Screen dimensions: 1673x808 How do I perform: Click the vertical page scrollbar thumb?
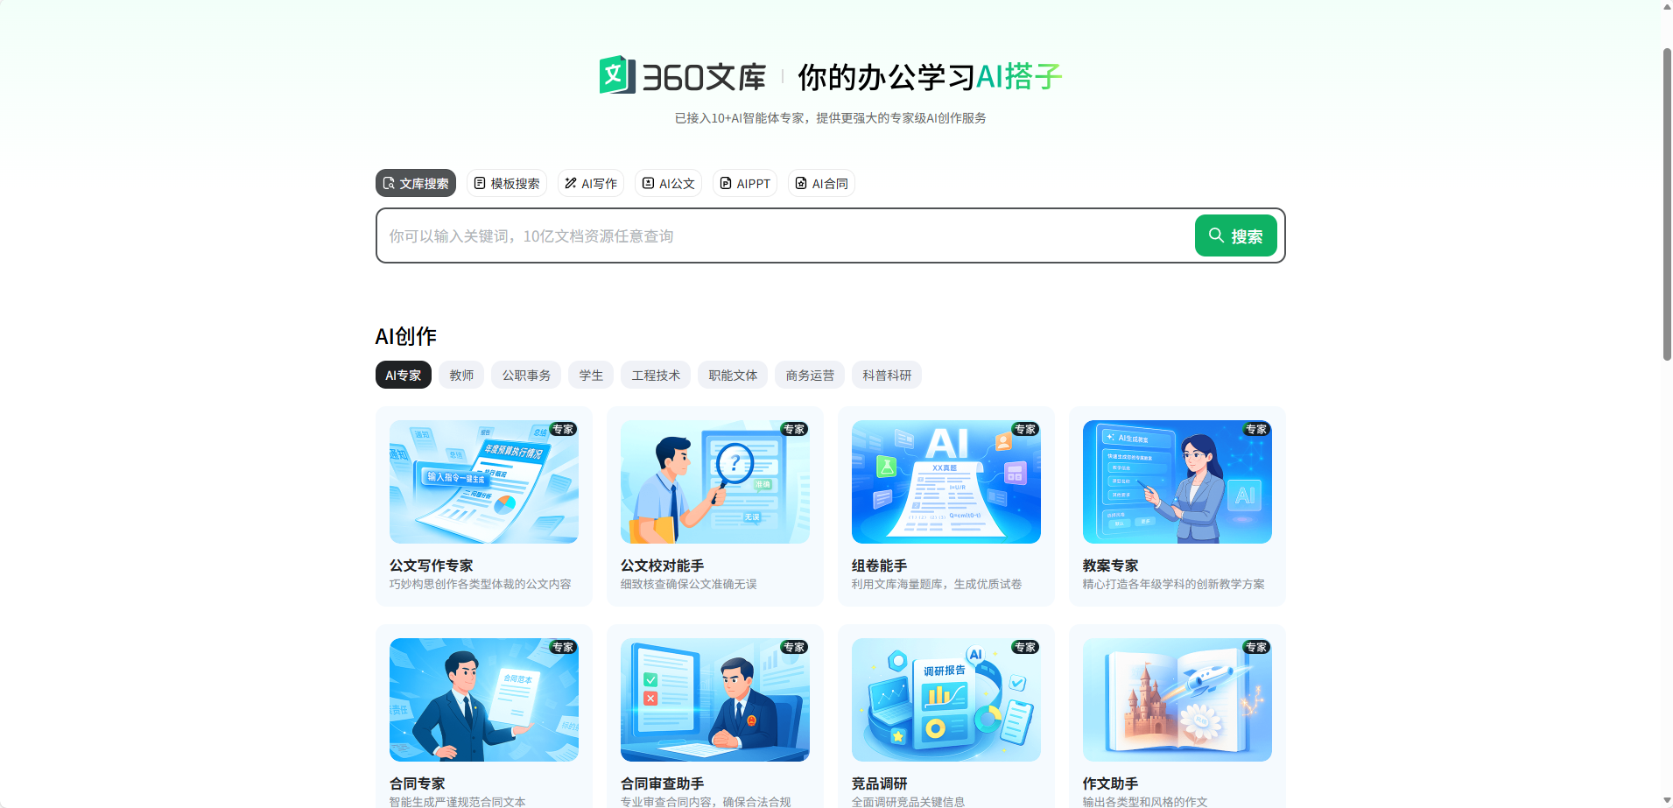pyautogui.click(x=1667, y=204)
